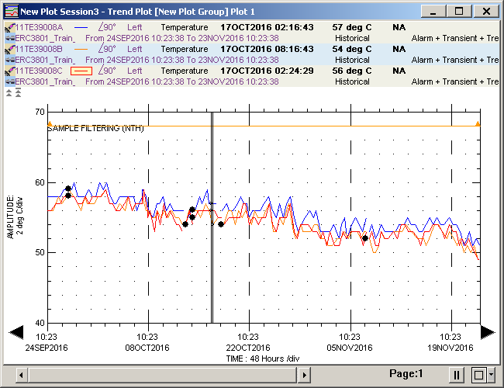This screenshot has height=388, width=504.
Task: Click the blue line swatch for 11TE39008A
Action: [x=81, y=27]
